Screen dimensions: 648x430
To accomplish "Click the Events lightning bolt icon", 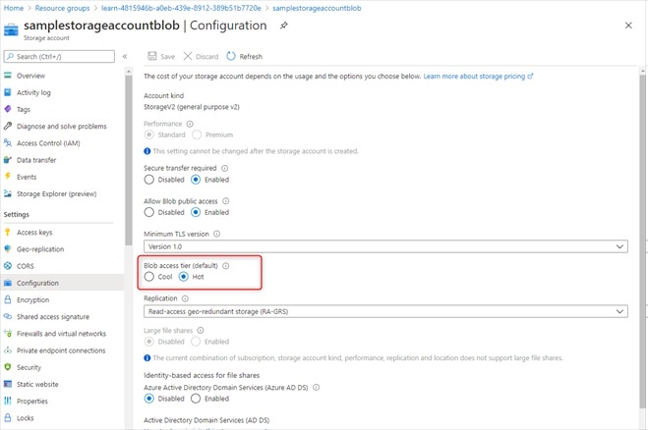I will click(x=9, y=177).
